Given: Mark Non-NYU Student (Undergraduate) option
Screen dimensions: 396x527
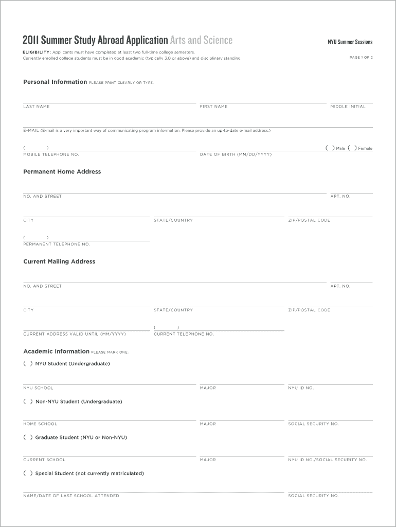Looking at the screenshot, I should click(x=28, y=402).
